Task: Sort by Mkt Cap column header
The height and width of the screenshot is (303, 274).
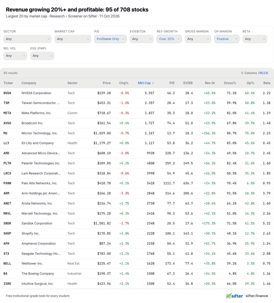Action: [x=146, y=83]
